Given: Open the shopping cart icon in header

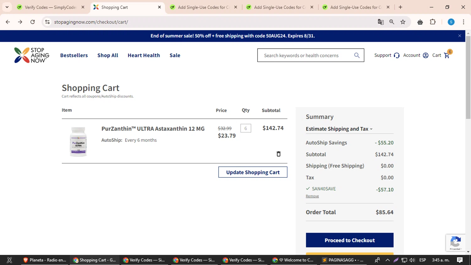Looking at the screenshot, I should (x=447, y=55).
